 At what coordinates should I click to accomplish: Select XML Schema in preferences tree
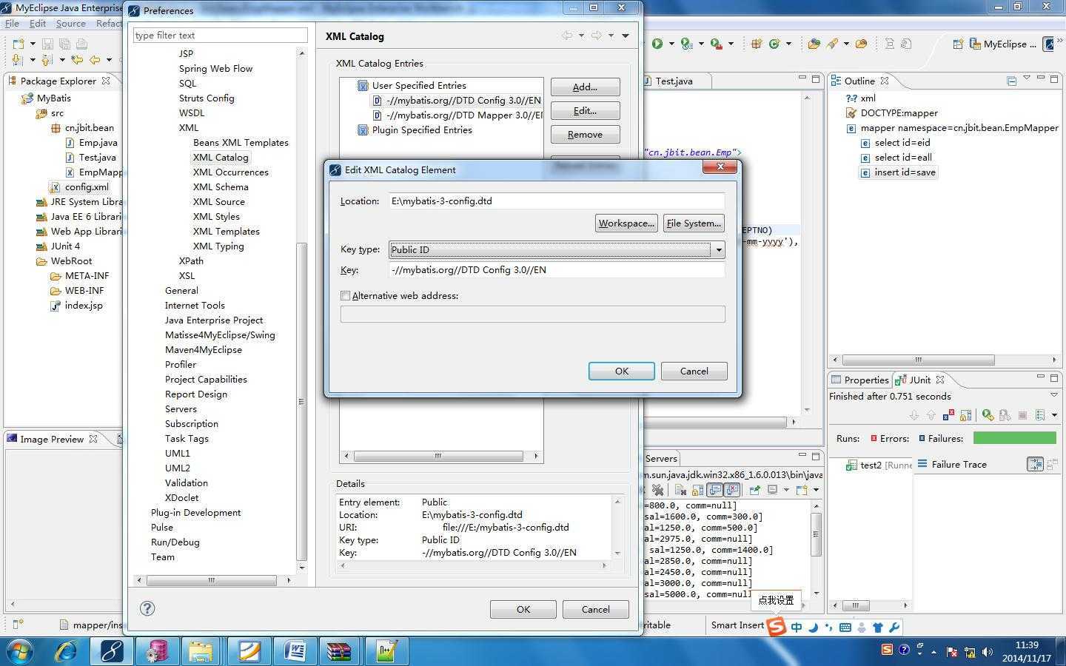221,186
